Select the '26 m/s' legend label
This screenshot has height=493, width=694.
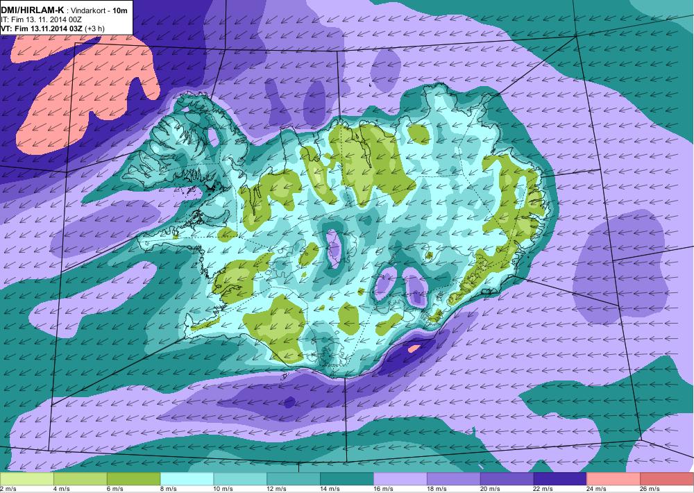pyautogui.click(x=650, y=489)
